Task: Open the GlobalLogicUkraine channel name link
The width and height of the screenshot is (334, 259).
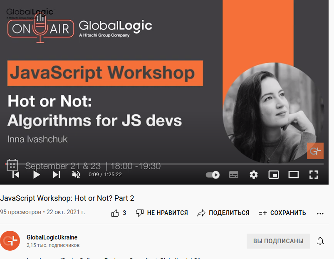Action: pos(52,237)
